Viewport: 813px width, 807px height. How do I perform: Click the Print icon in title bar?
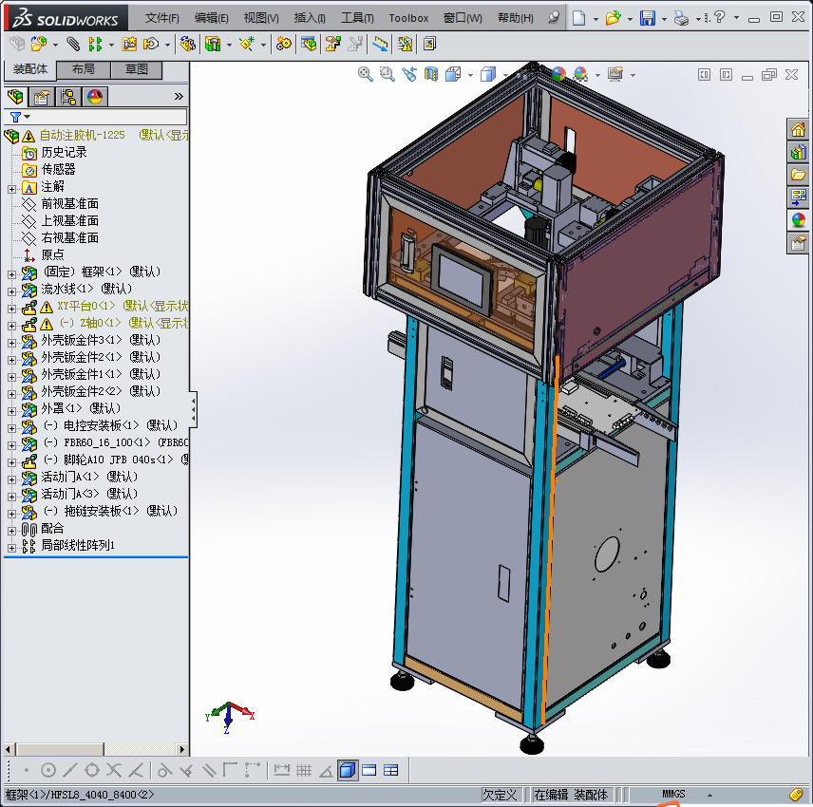tap(681, 18)
